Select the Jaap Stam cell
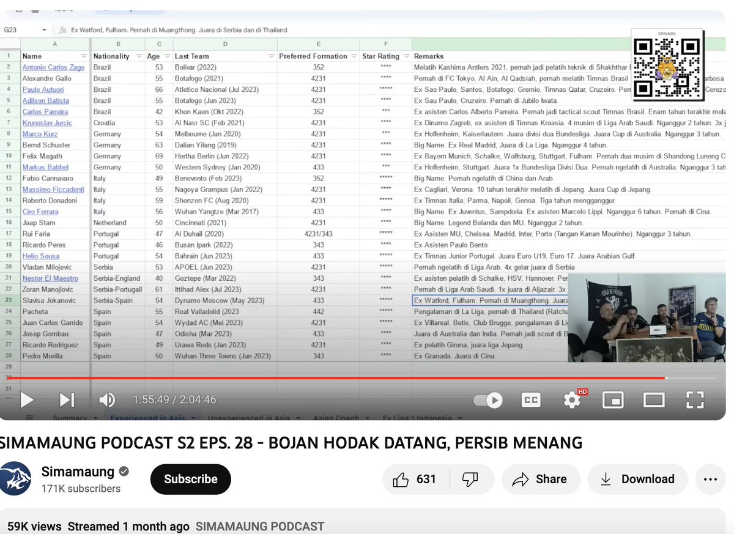This screenshot has height=534, width=734. click(x=56, y=223)
